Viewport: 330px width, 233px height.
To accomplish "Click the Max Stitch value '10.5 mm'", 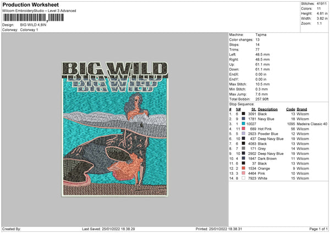I will [x=262, y=84].
